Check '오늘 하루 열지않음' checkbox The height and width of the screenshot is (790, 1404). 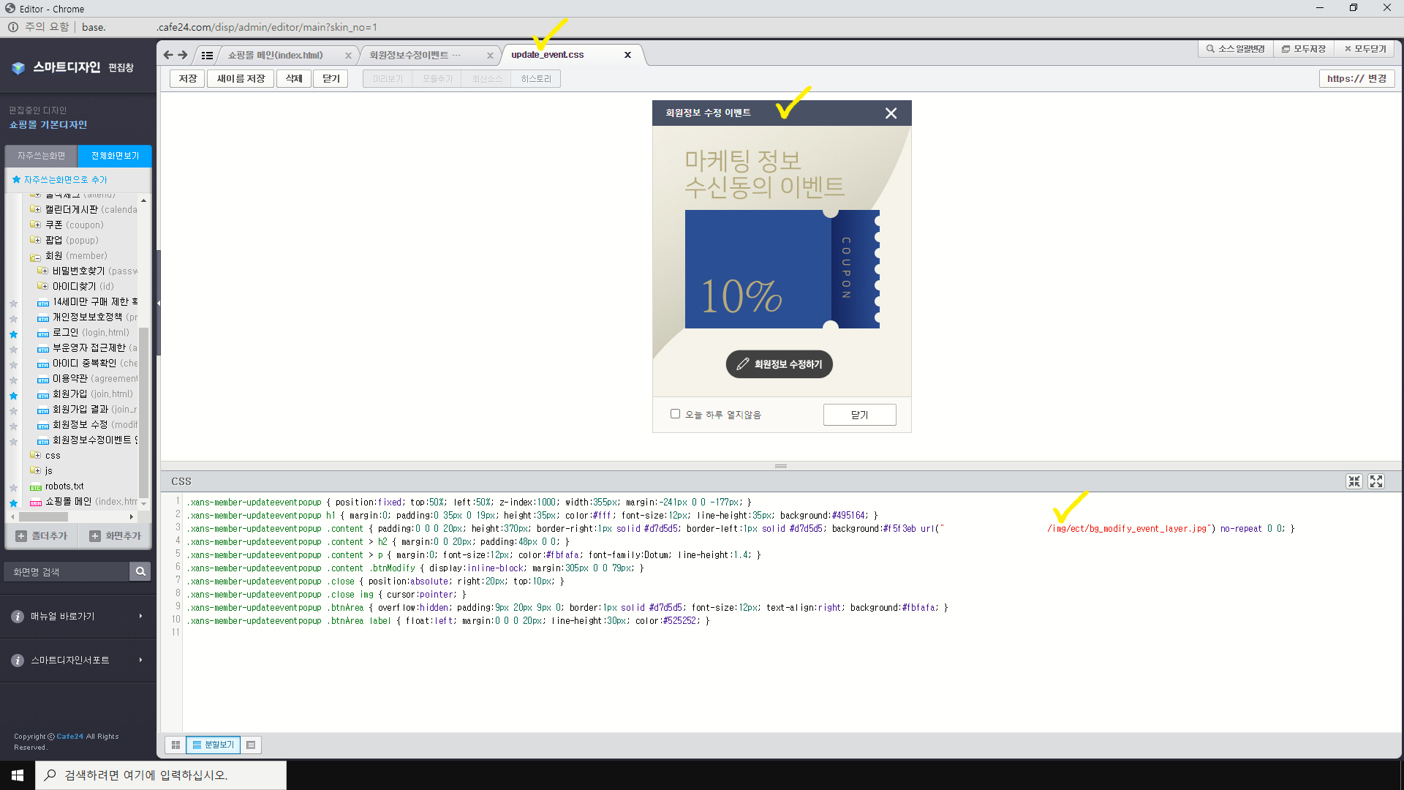click(675, 414)
